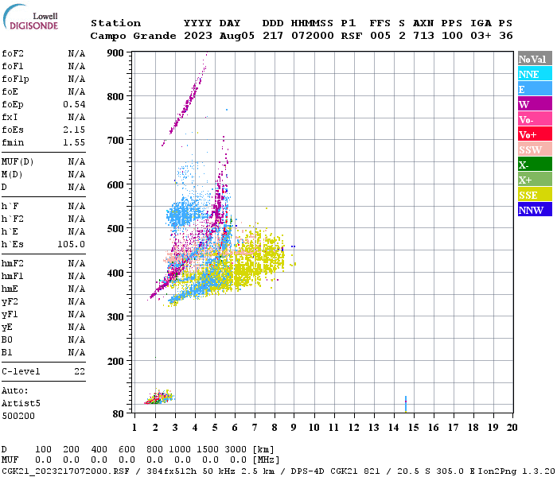Image resolution: width=557 pixels, height=477 pixels.
Task: Click the 5 MHz frequency axis label
Action: (x=215, y=428)
